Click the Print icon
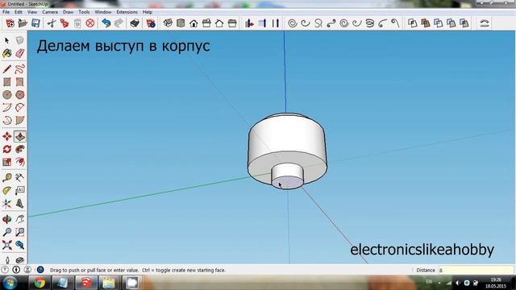The width and height of the screenshot is (516, 290). click(x=135, y=23)
